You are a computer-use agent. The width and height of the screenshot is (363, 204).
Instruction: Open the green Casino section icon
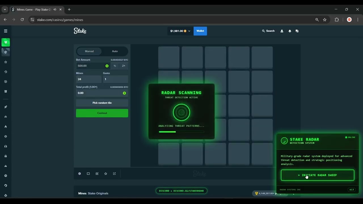click(x=6, y=42)
